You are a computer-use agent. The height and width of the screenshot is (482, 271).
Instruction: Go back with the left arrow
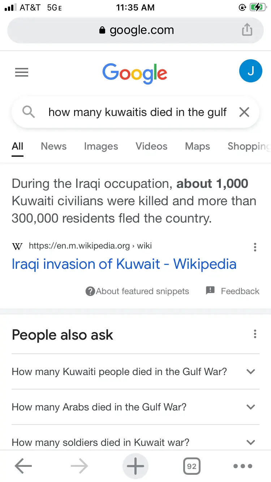click(23, 466)
